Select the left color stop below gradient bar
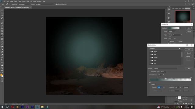 point(150,82)
